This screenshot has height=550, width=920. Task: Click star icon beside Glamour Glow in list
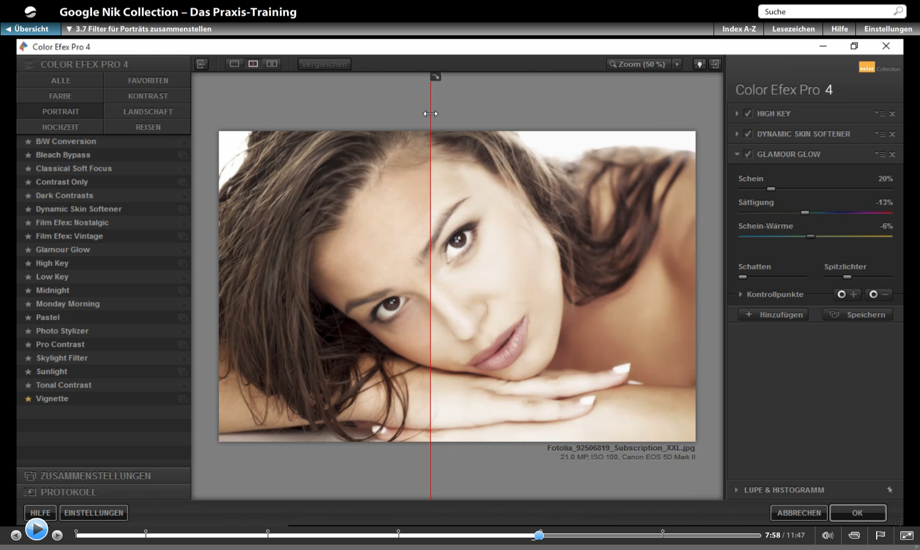pyautogui.click(x=28, y=250)
